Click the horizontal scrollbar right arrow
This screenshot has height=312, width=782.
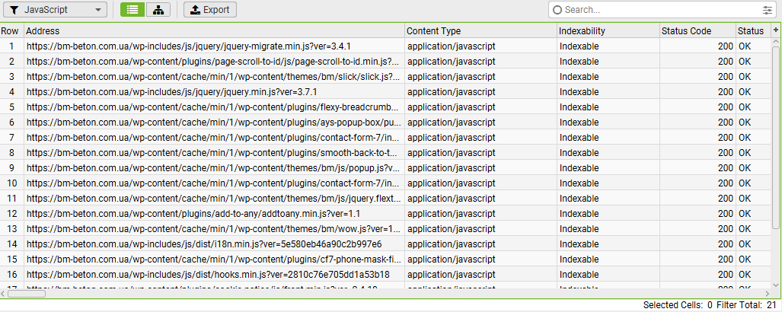(768, 294)
